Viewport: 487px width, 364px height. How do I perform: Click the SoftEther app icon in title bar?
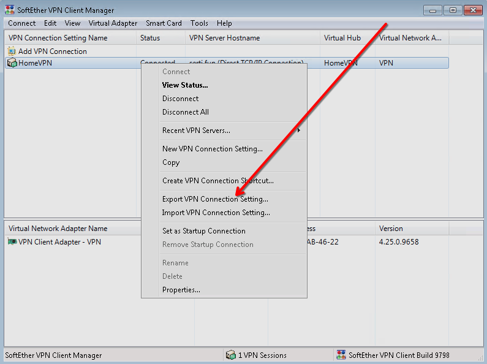(10, 10)
